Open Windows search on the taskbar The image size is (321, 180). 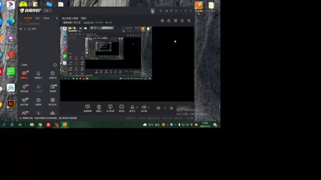pos(4,125)
